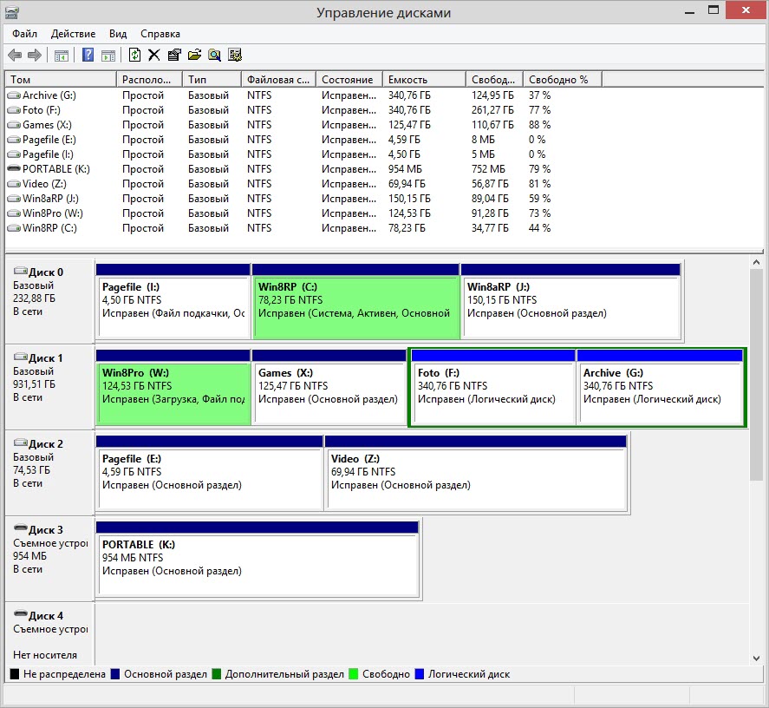Viewport: 769px width, 708px height.
Task: Click the open folder icon in toolbar
Action: pyautogui.click(x=194, y=56)
